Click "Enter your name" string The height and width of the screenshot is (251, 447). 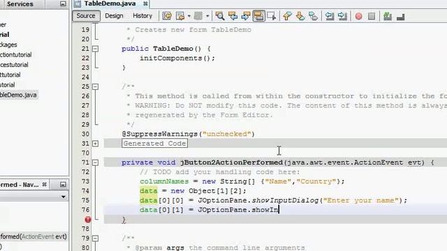pos(360,200)
